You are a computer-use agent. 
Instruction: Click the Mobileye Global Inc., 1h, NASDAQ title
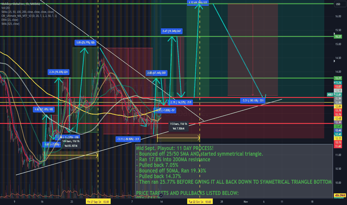coord(20,4)
